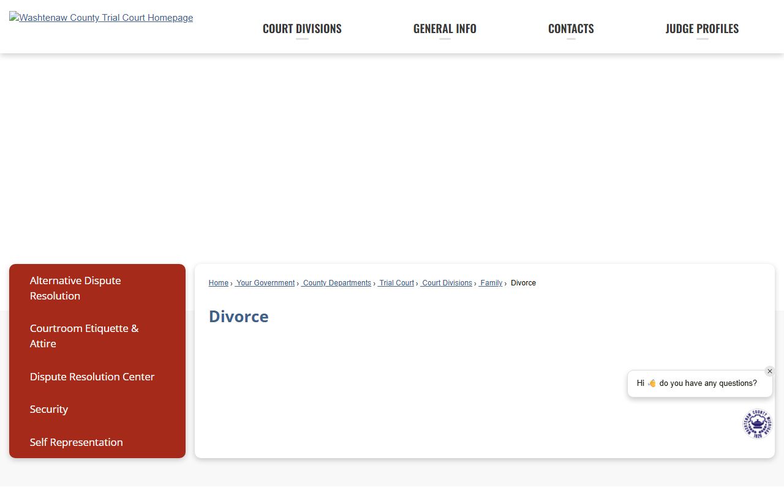
Task: Open the Washtenaw County chatbot seal icon
Action: coord(758,424)
